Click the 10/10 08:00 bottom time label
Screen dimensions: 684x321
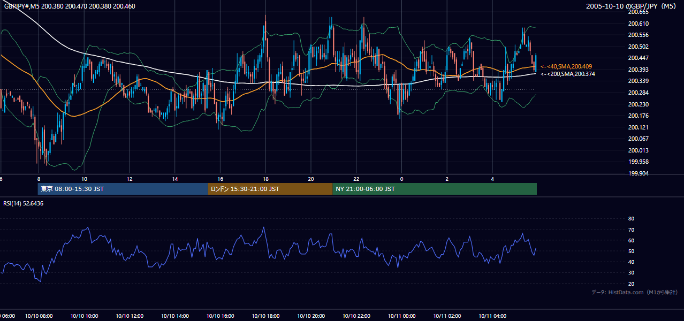[39, 316]
